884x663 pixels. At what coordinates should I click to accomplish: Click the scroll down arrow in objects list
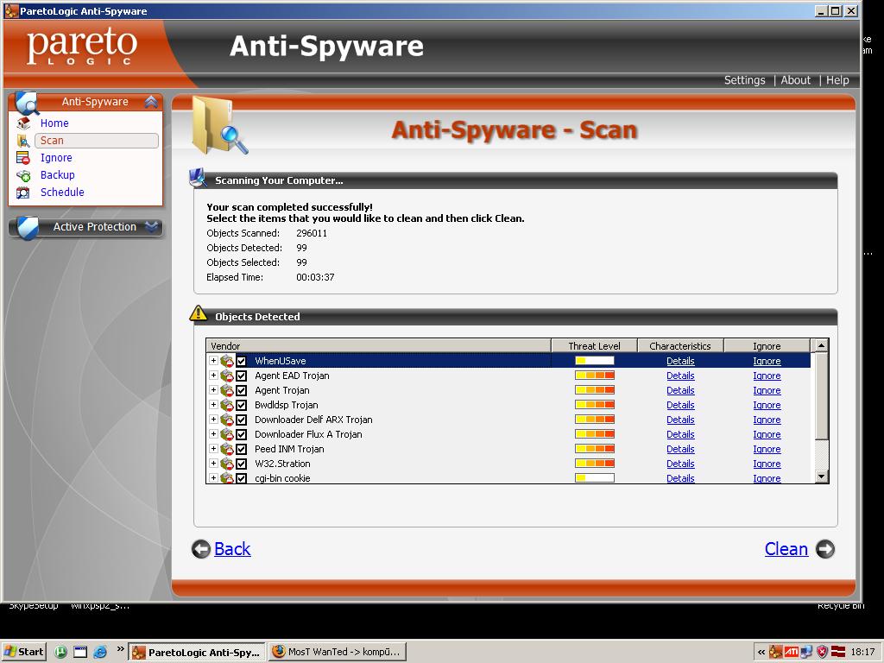(x=821, y=477)
